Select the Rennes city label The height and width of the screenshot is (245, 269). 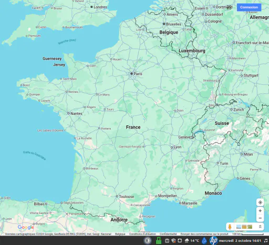point(73,92)
